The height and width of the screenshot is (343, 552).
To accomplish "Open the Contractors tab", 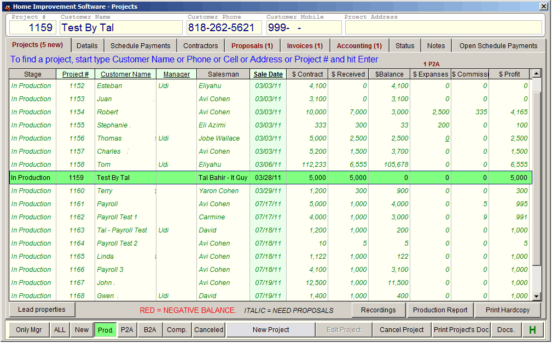I will [201, 46].
